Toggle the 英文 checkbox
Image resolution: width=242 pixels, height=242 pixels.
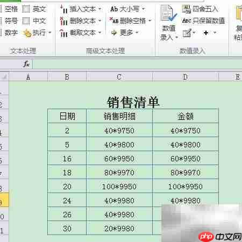point(26,9)
